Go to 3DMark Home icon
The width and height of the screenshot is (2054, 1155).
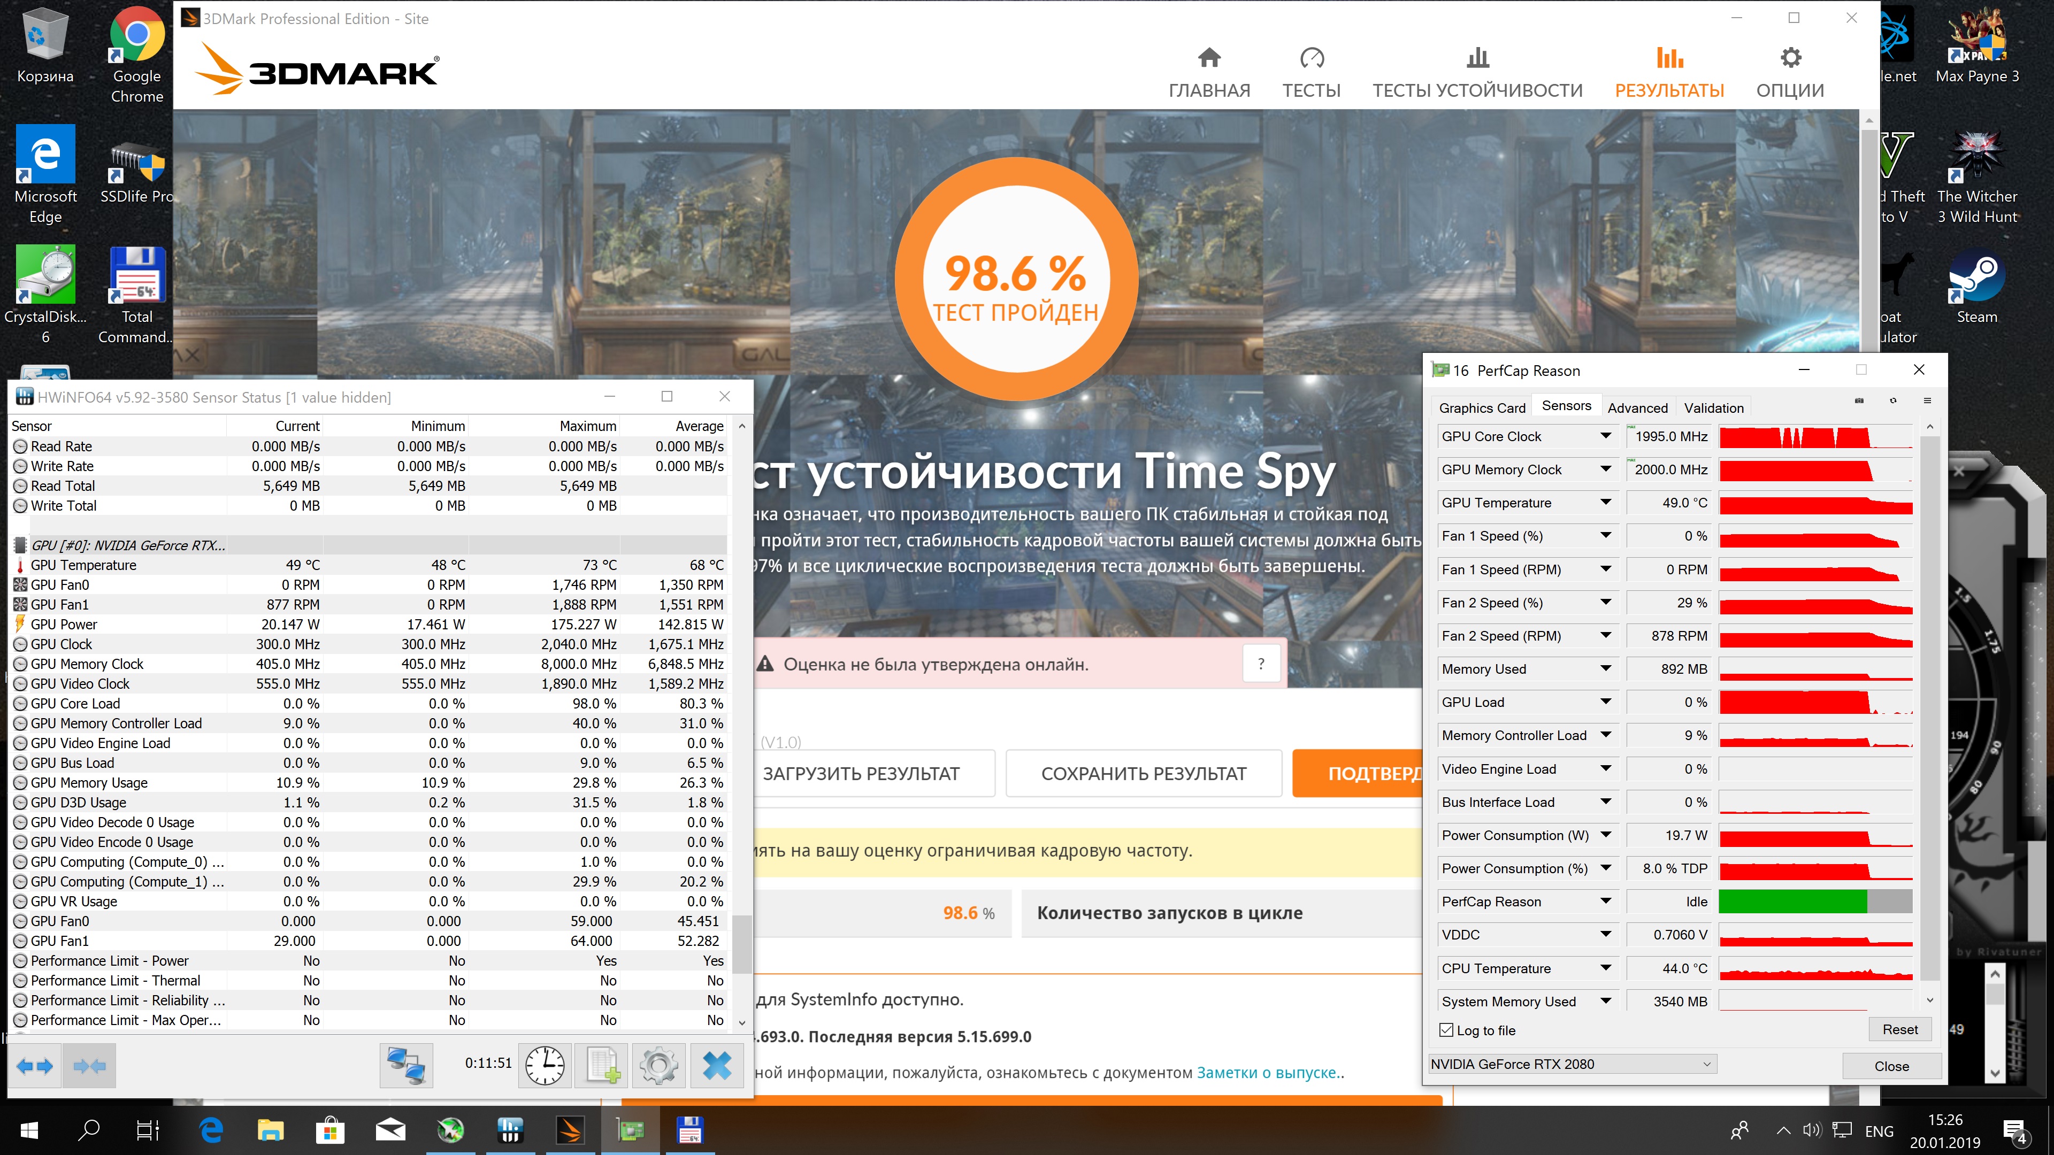point(1209,58)
